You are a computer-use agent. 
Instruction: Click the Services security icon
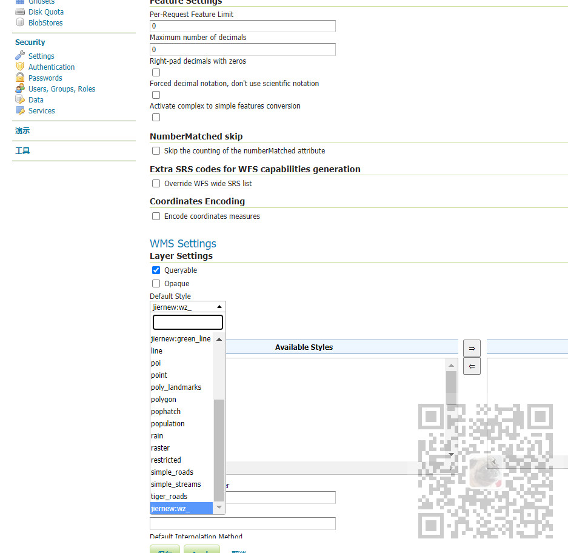pyautogui.click(x=20, y=110)
